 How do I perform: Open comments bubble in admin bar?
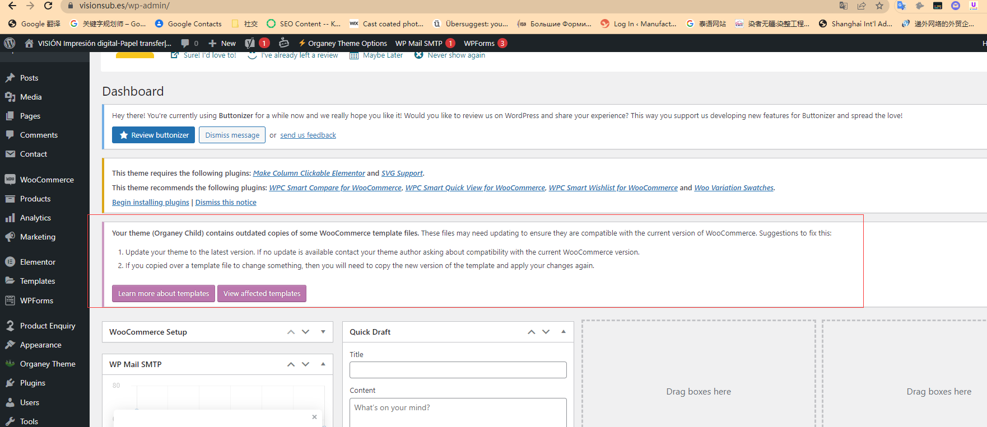(x=185, y=43)
